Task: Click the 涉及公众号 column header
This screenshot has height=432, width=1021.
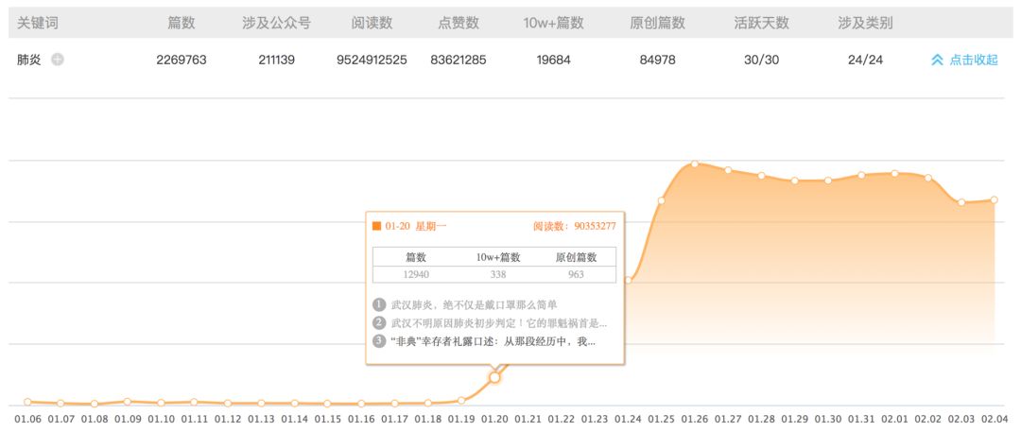Action: click(276, 22)
